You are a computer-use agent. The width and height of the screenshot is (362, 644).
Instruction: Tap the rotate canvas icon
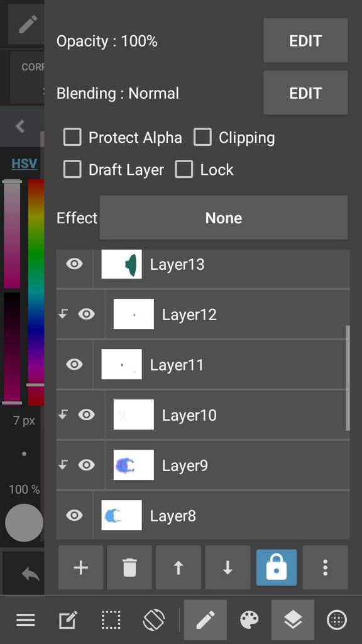[x=154, y=619]
